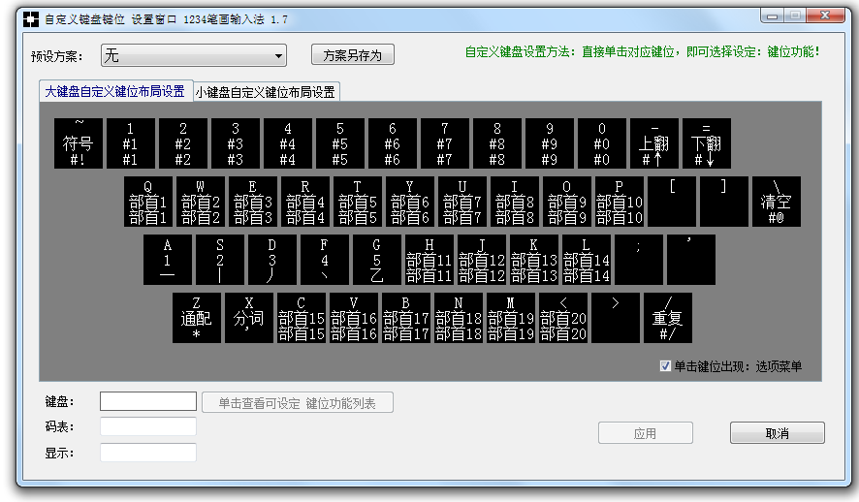Switch to 大键盘自定义键位布局设置 tab
The height and width of the screenshot is (502, 859).
[114, 91]
